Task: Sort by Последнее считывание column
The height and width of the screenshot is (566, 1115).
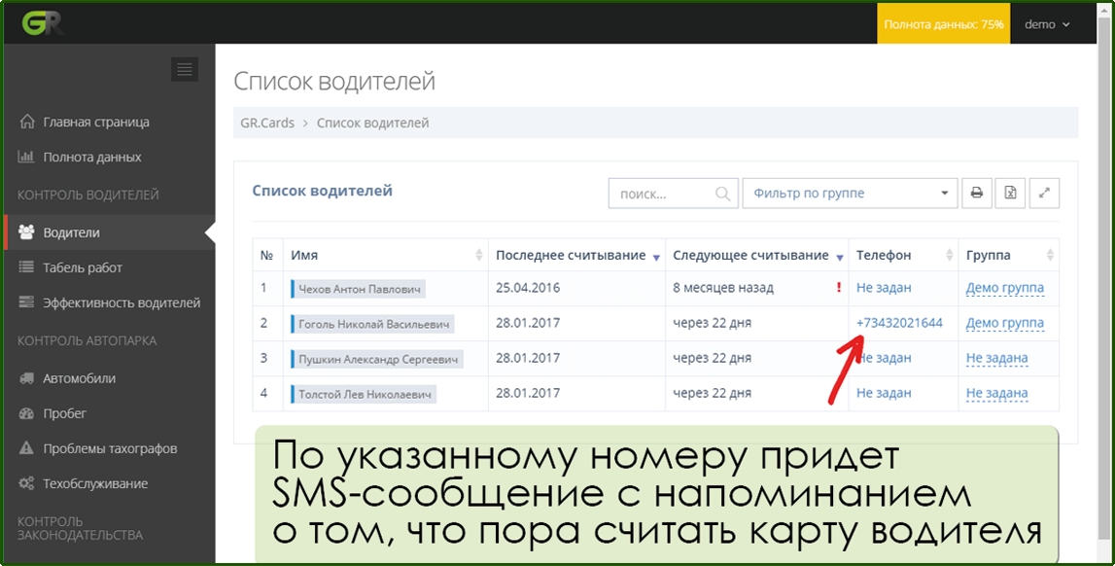Action: (x=576, y=255)
